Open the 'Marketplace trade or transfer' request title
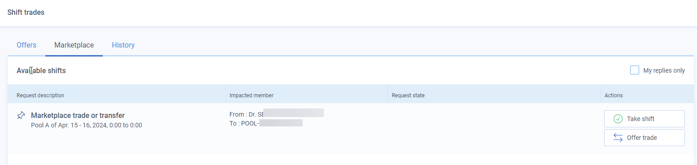 tap(78, 116)
